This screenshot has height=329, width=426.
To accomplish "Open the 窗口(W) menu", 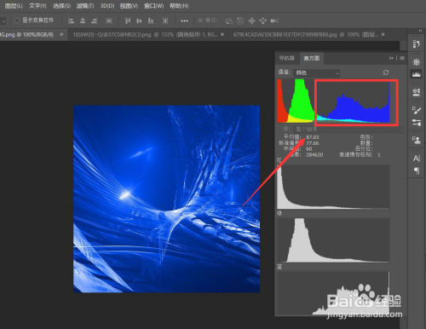I will click(x=153, y=6).
